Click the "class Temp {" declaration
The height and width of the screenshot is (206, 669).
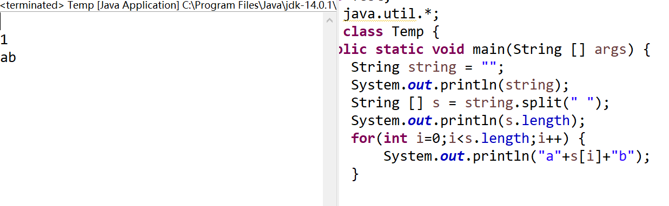click(392, 31)
